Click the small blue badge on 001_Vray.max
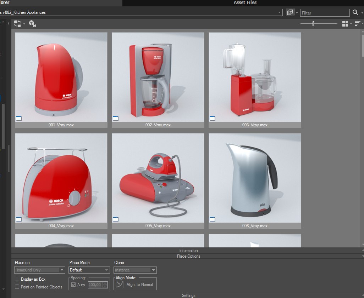Image resolution: width=364 pixels, height=298 pixels. pyautogui.click(x=18, y=119)
